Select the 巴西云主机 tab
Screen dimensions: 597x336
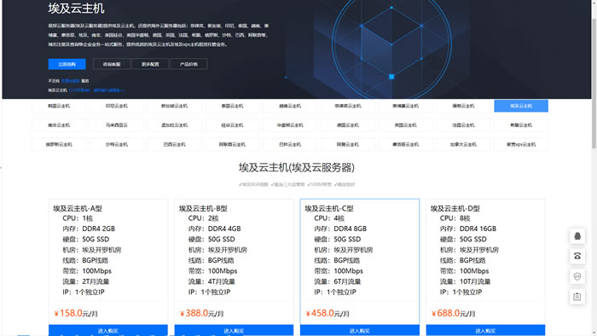[174, 145]
